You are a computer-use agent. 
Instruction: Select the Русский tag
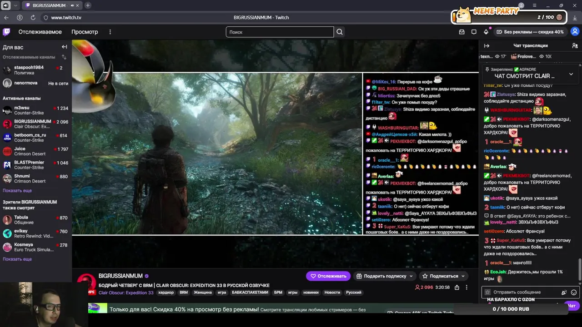(354, 292)
